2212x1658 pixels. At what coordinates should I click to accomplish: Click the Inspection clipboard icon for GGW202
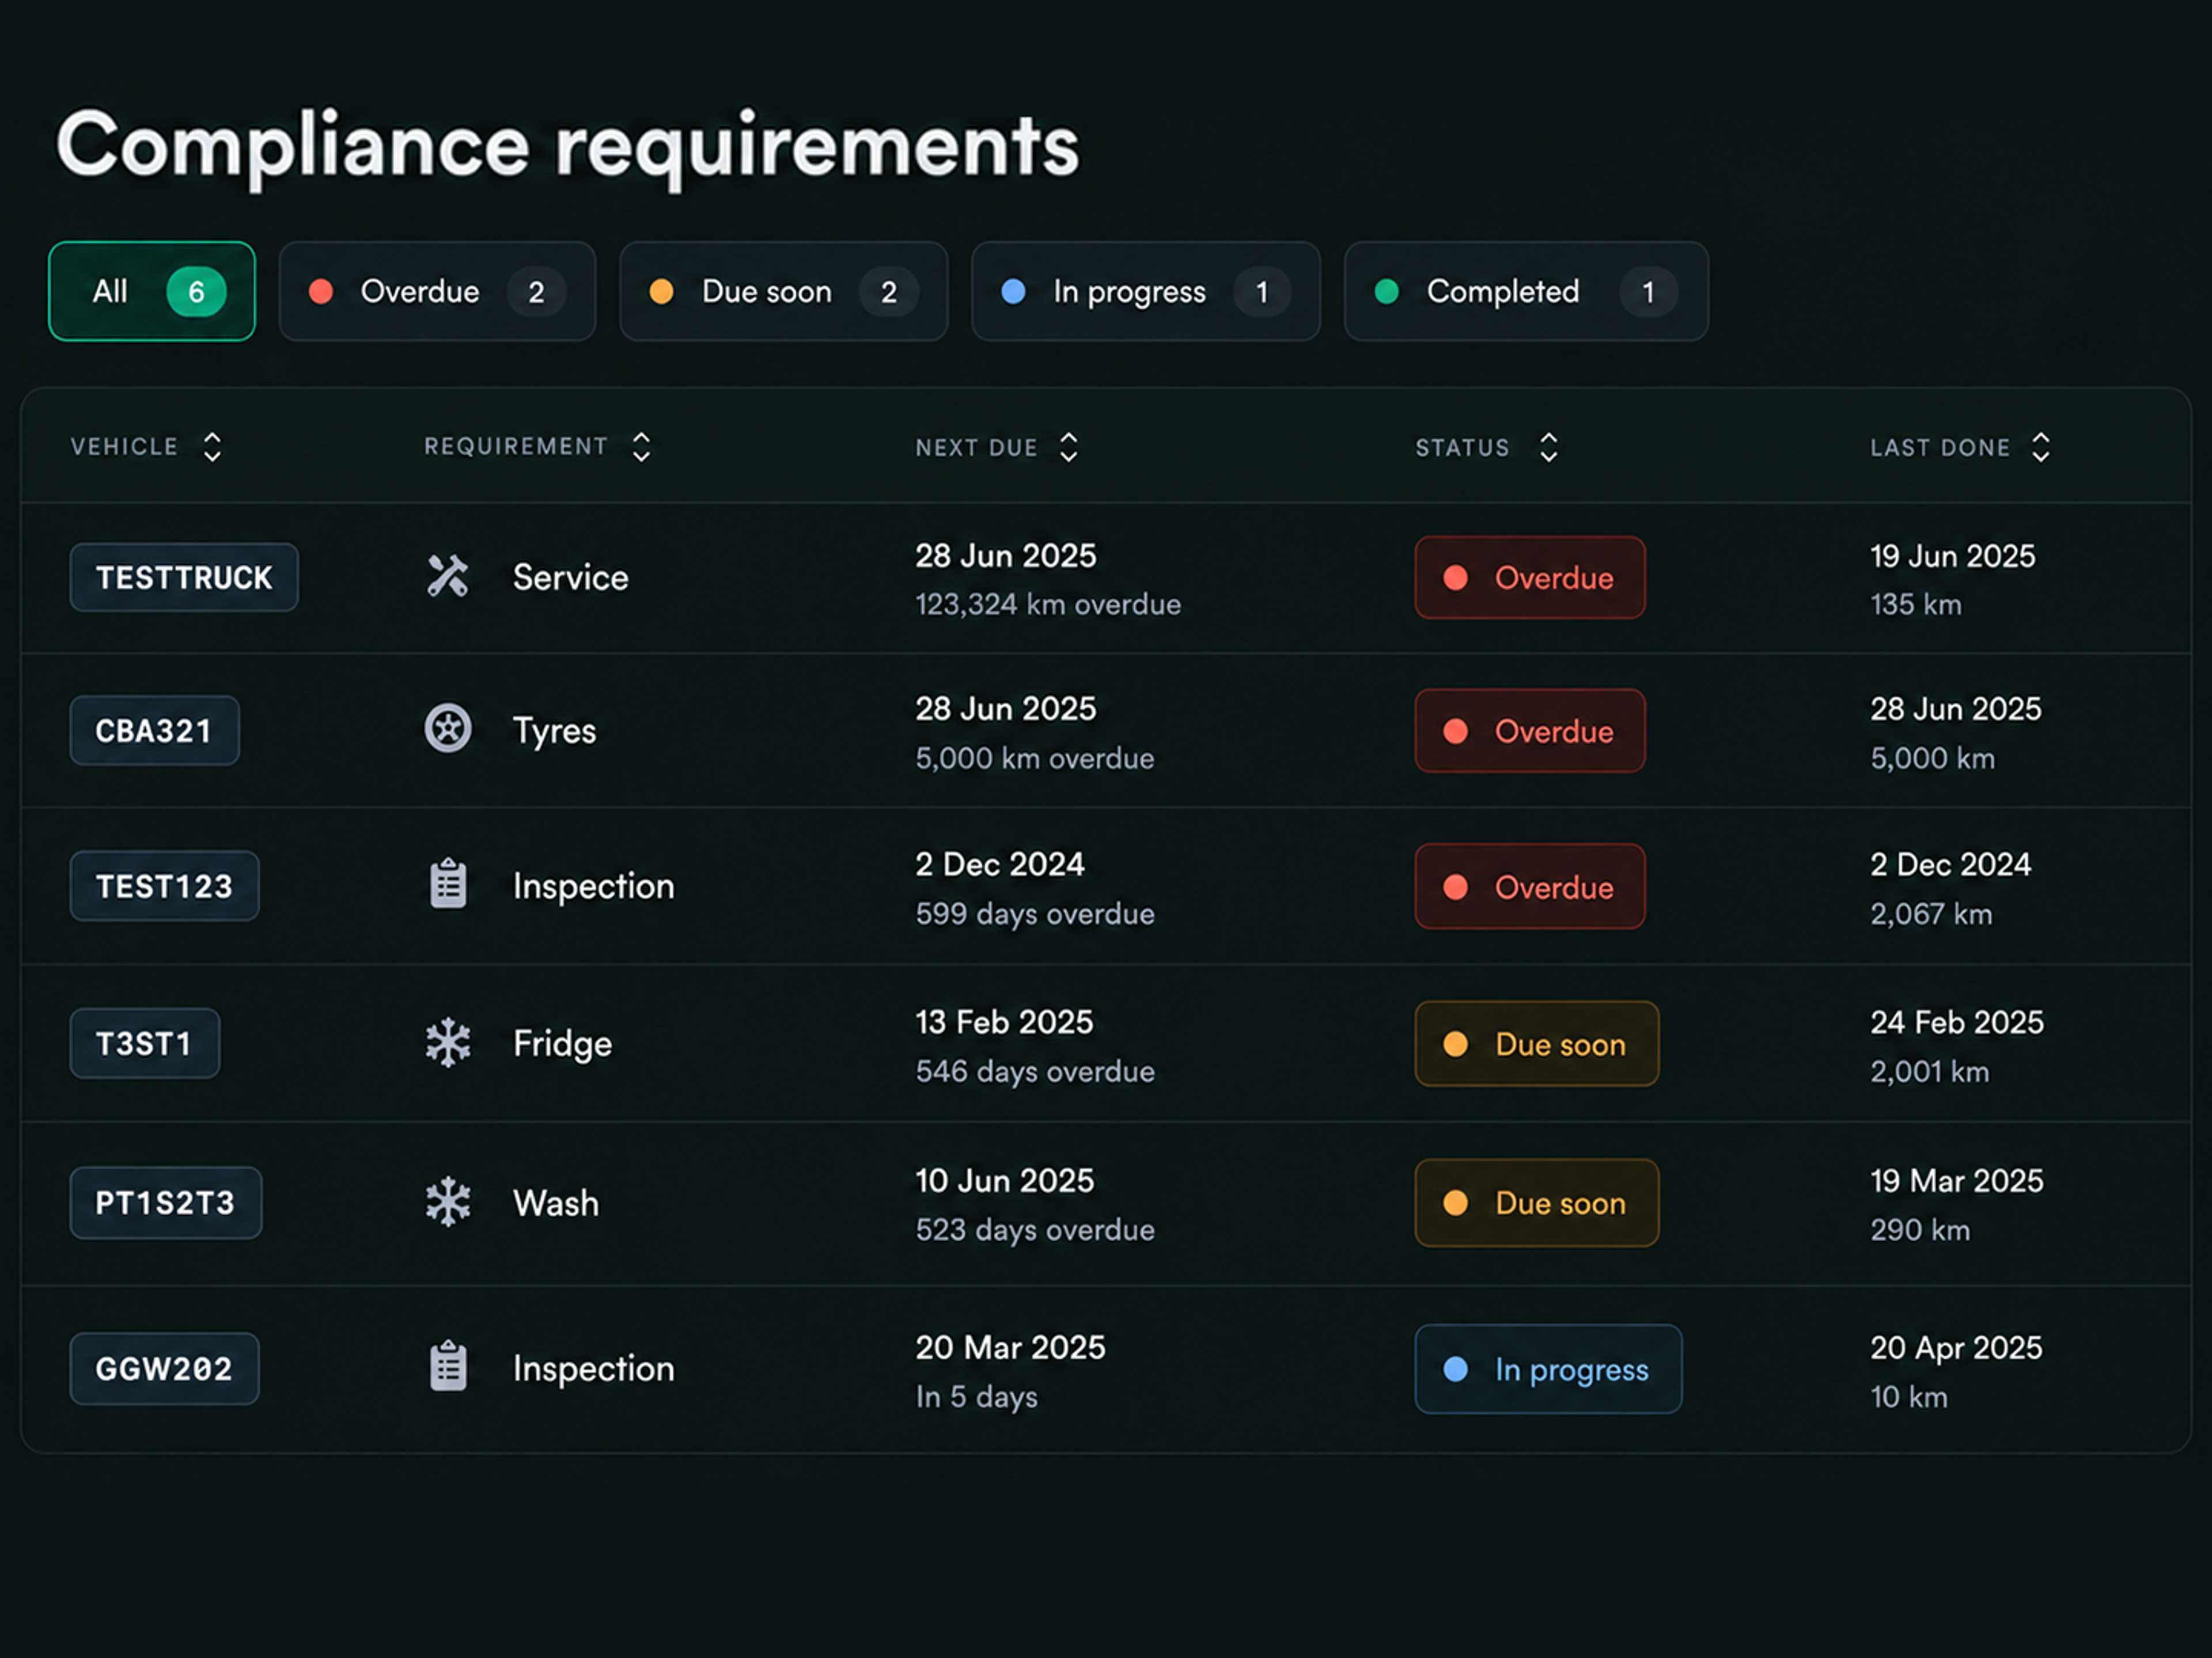[448, 1366]
